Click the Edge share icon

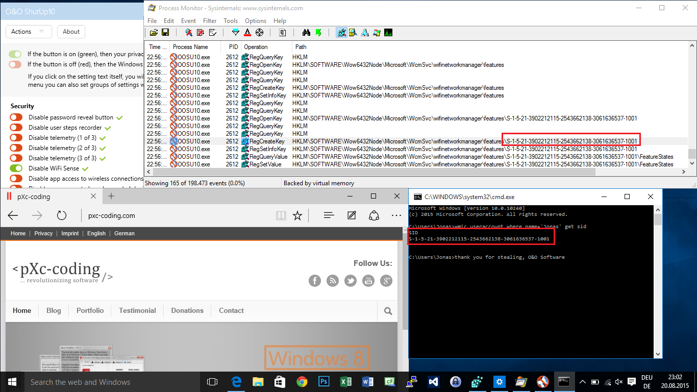tap(374, 215)
